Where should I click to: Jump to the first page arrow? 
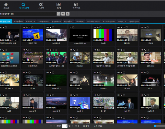coord(51,126)
